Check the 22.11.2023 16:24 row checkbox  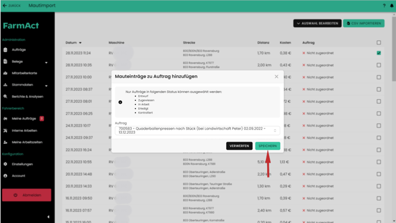tap(379, 150)
